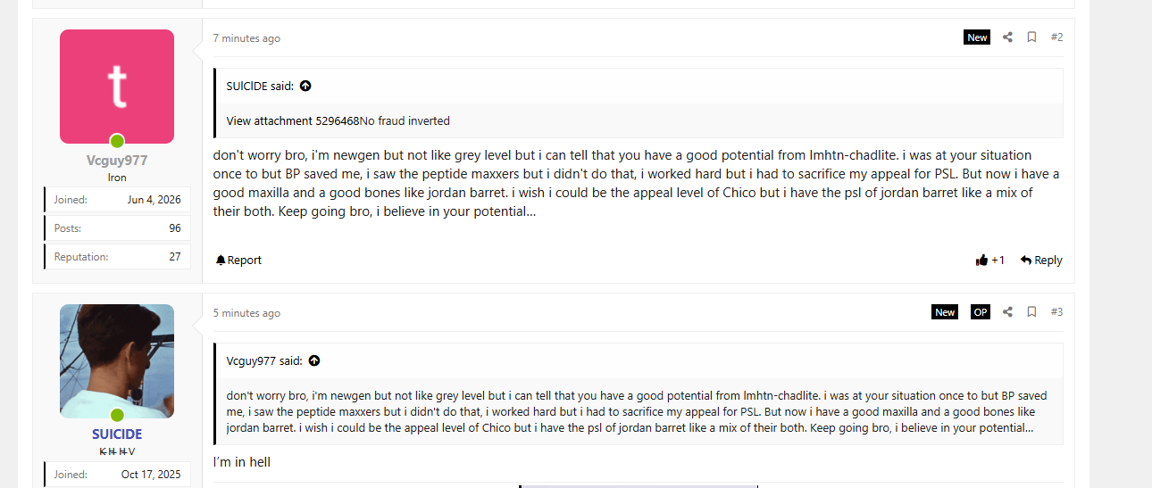
Task: Reply to Vcguy977's post
Action: click(x=1041, y=261)
